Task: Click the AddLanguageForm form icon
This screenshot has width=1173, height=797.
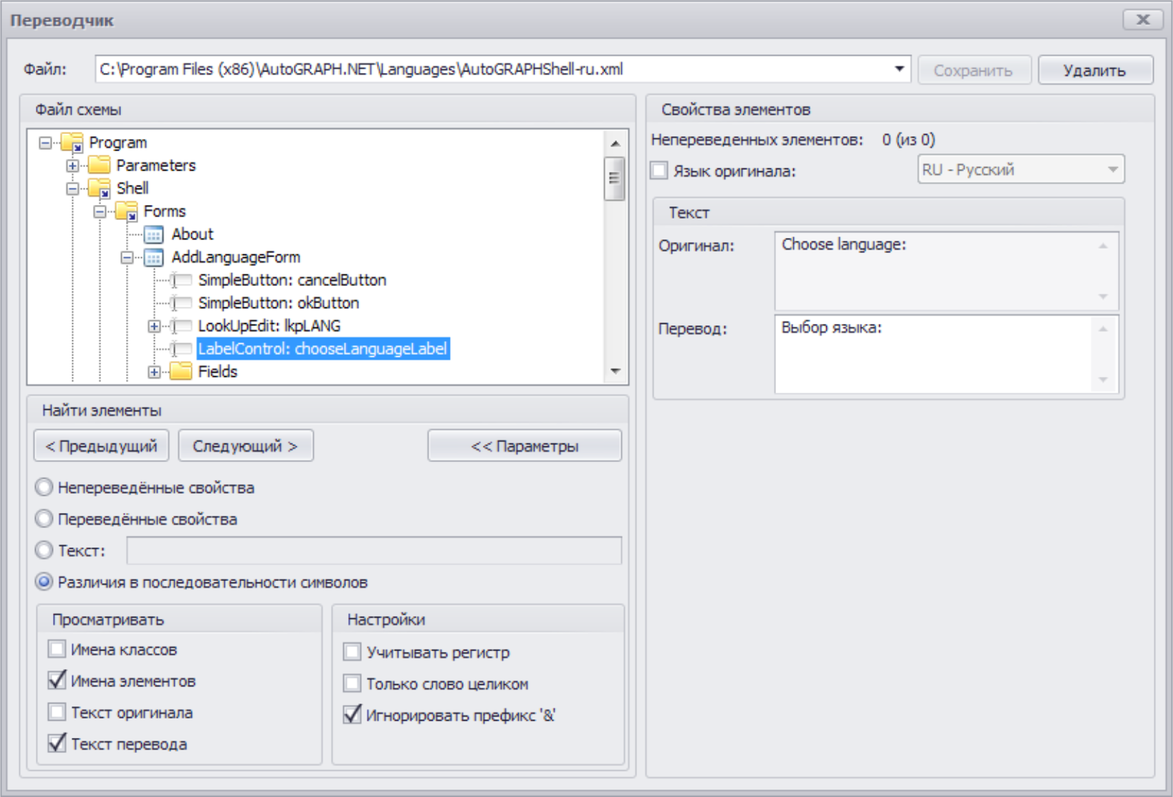Action: point(153,257)
